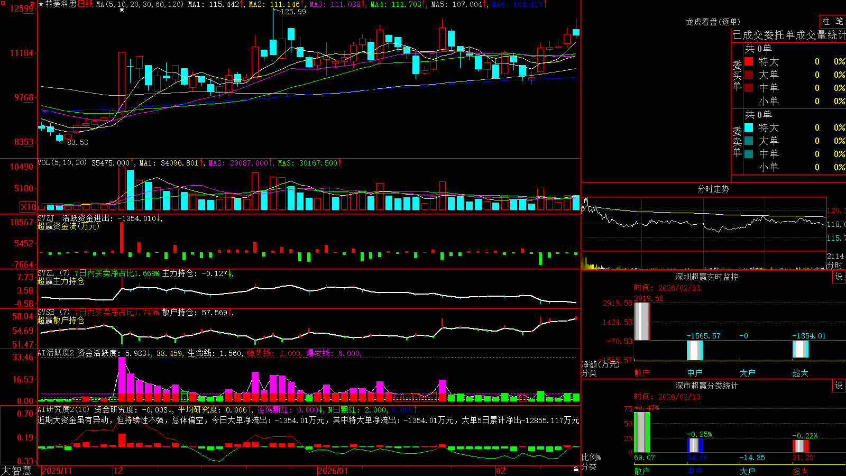This screenshot has height=476, width=846.
Task: Click the SVZJ indicator label
Action: point(46,218)
